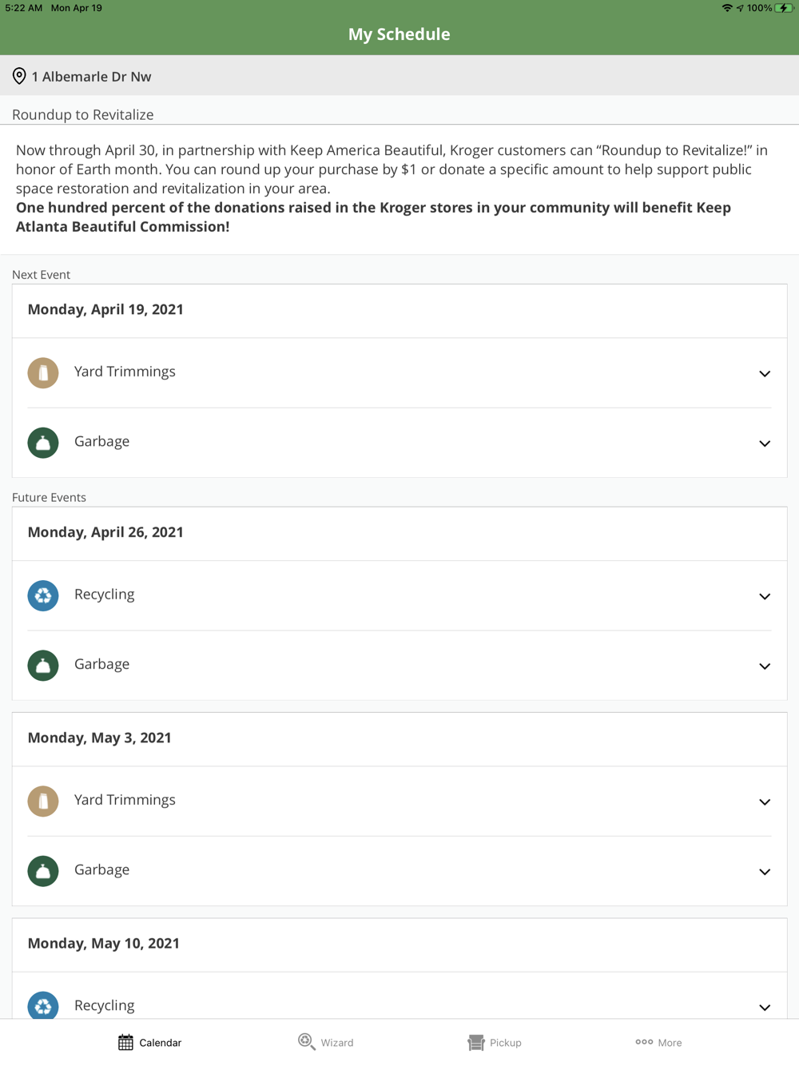Tap Garbage icon under April 19
Image resolution: width=799 pixels, height=1066 pixels.
43,443
